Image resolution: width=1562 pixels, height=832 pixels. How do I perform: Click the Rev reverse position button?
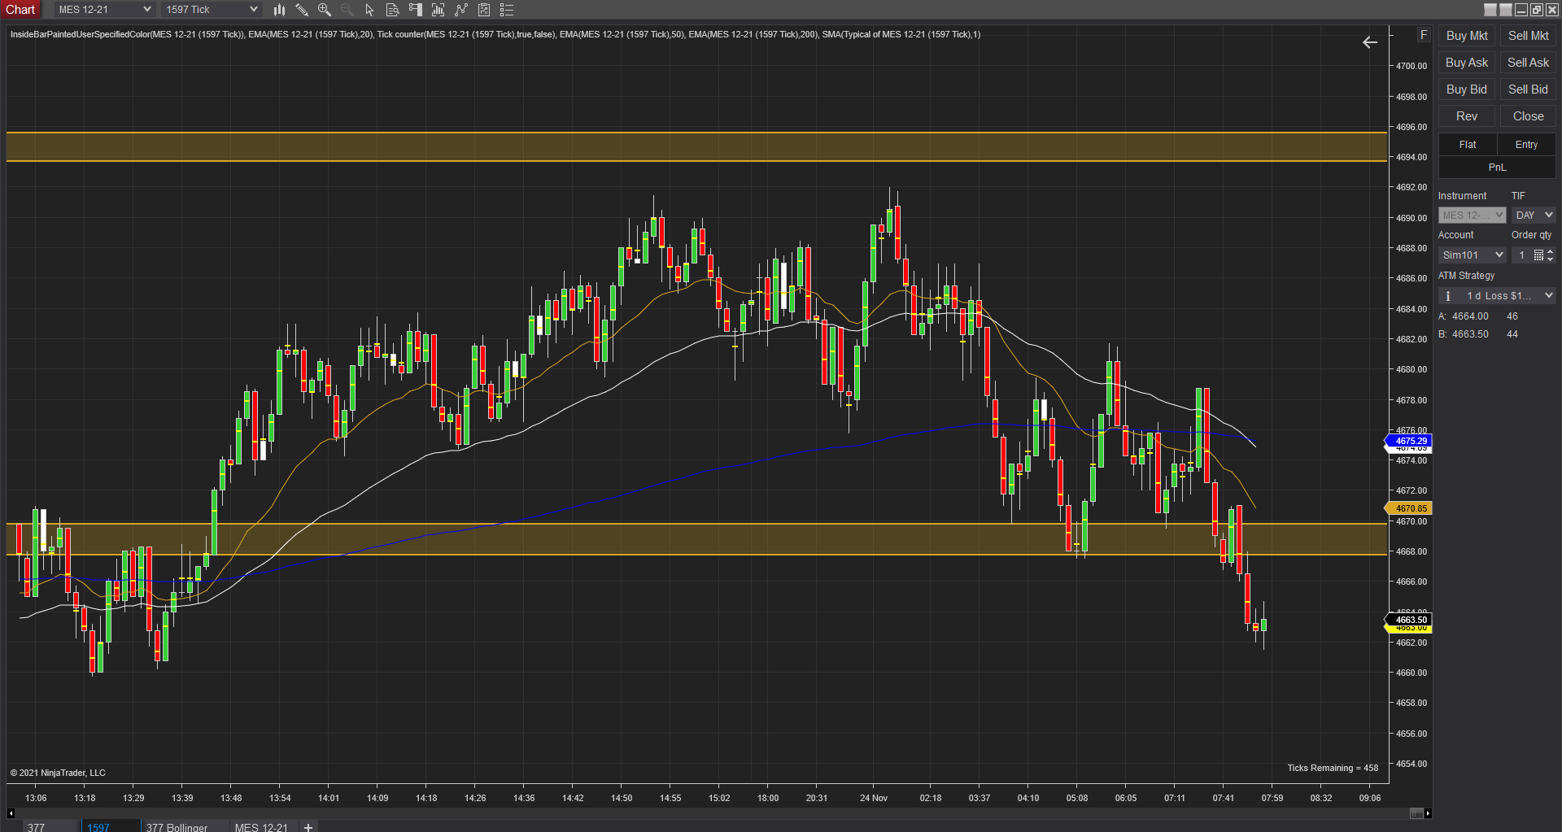click(x=1467, y=116)
